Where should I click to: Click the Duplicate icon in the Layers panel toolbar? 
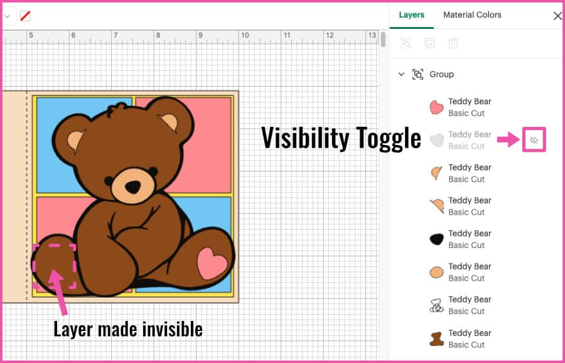(x=429, y=43)
